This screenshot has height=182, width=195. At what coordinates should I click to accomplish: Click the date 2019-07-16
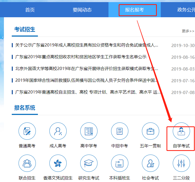point(183,81)
